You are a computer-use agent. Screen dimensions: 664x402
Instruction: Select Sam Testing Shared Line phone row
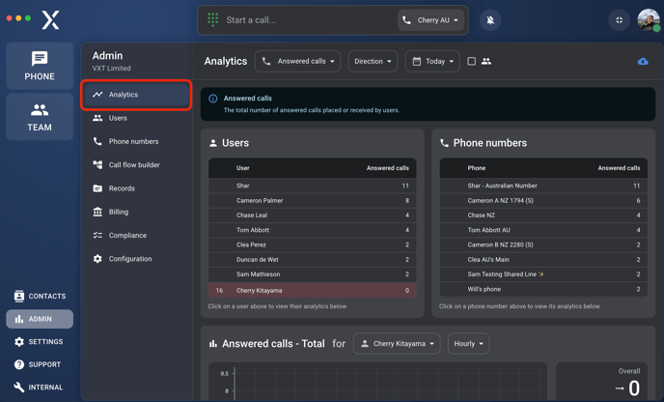pyautogui.click(x=543, y=274)
